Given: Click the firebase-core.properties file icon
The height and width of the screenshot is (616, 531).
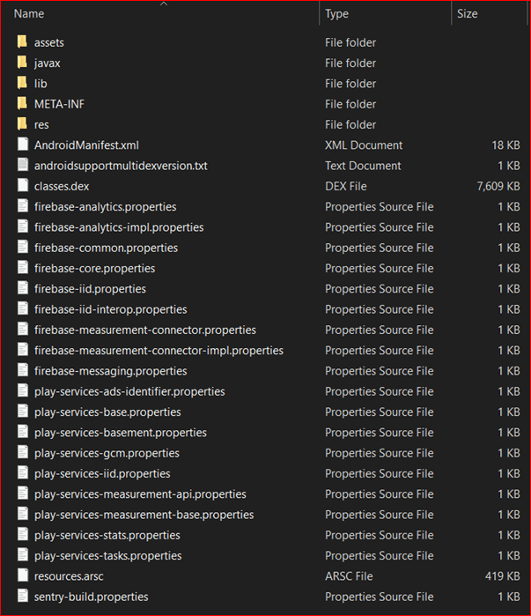Looking at the screenshot, I should pos(23,267).
